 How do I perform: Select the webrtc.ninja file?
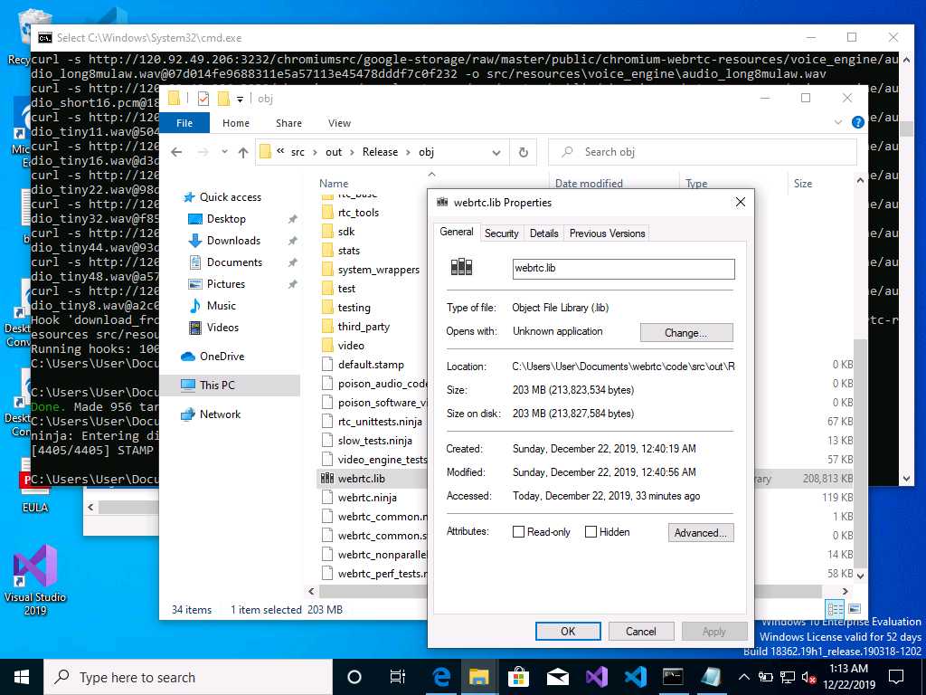pos(367,498)
